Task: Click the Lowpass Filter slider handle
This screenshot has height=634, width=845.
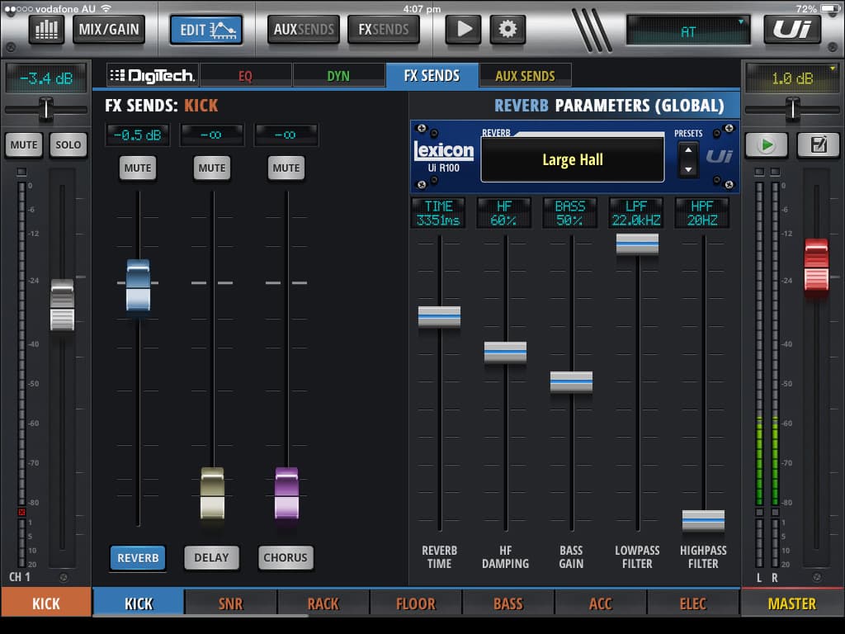Action: 638,244
